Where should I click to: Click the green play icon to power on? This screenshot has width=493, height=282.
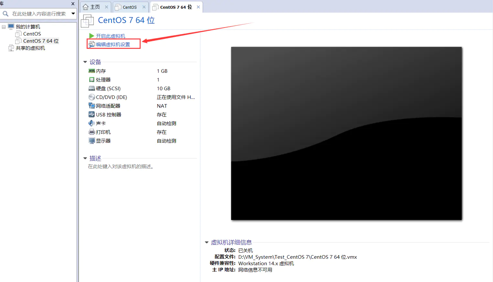pyautogui.click(x=92, y=36)
